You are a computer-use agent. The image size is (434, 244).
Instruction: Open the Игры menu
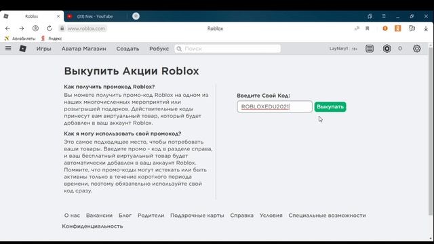pos(43,49)
